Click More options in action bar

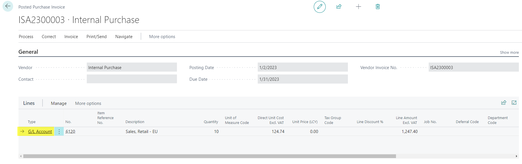162,37
